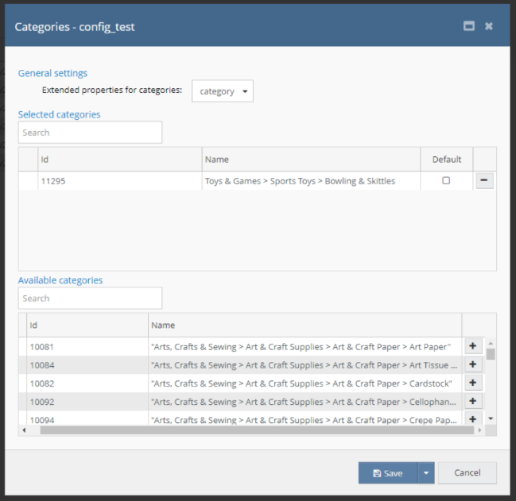Image resolution: width=516 pixels, height=501 pixels.
Task: Sort selected categories by Name column
Action: click(310, 160)
